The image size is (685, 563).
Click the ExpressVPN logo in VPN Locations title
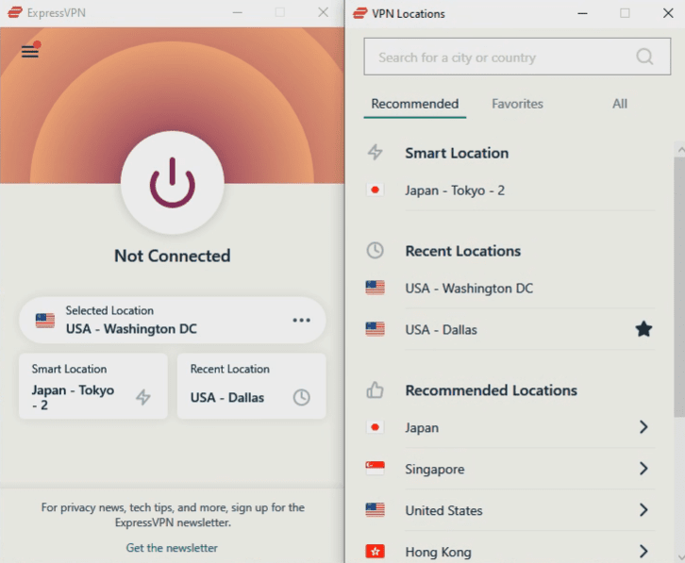pos(360,13)
